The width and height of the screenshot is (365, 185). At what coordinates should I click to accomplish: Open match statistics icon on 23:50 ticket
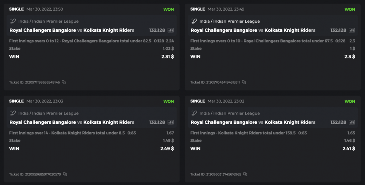(171, 30)
